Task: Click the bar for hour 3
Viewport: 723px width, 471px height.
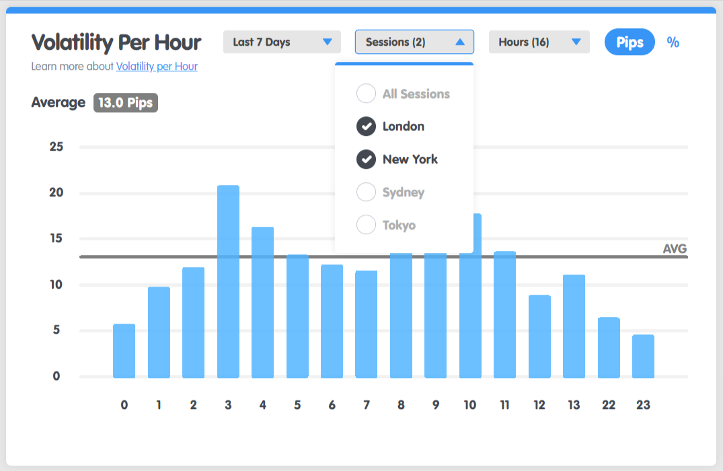Action: click(x=228, y=281)
